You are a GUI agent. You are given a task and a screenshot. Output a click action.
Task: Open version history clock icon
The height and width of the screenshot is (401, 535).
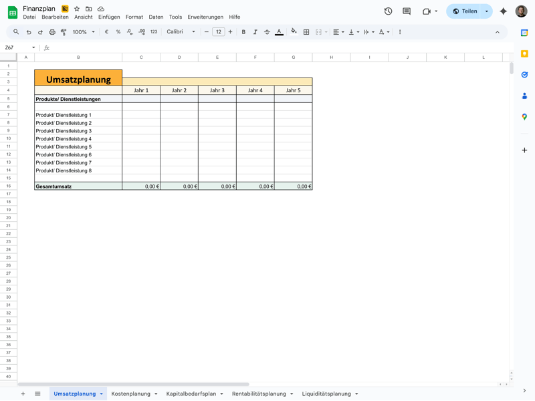tap(388, 11)
